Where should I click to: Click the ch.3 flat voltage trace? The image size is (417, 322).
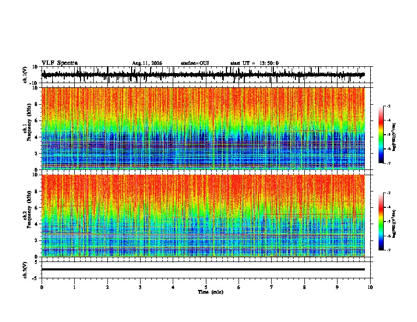coord(203,269)
